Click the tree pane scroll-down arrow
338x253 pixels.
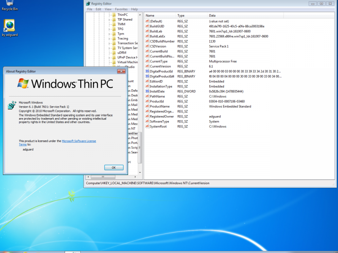(x=140, y=172)
